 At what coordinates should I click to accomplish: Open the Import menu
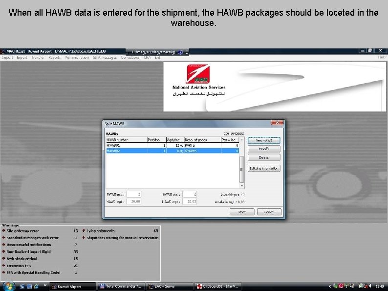tap(7, 57)
